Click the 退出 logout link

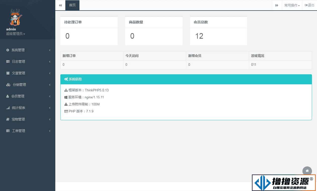point(309,5)
